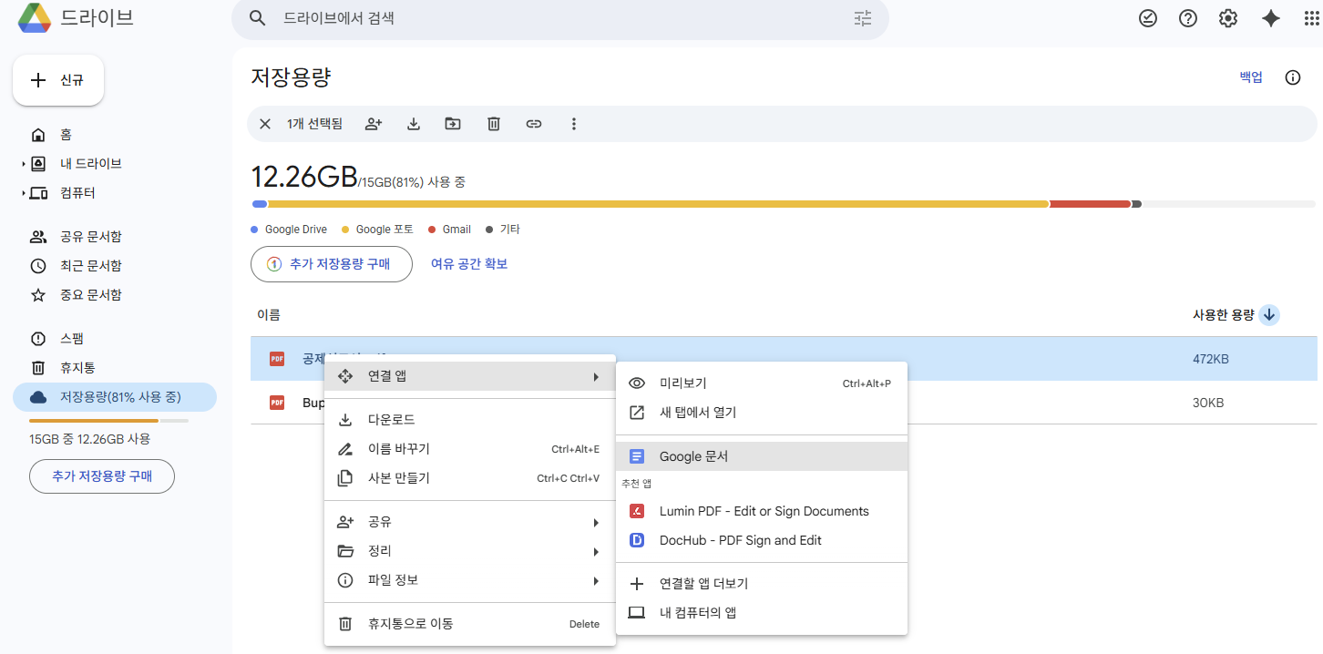Open 공유 문서함 in the sidebar

pyautogui.click(x=114, y=237)
